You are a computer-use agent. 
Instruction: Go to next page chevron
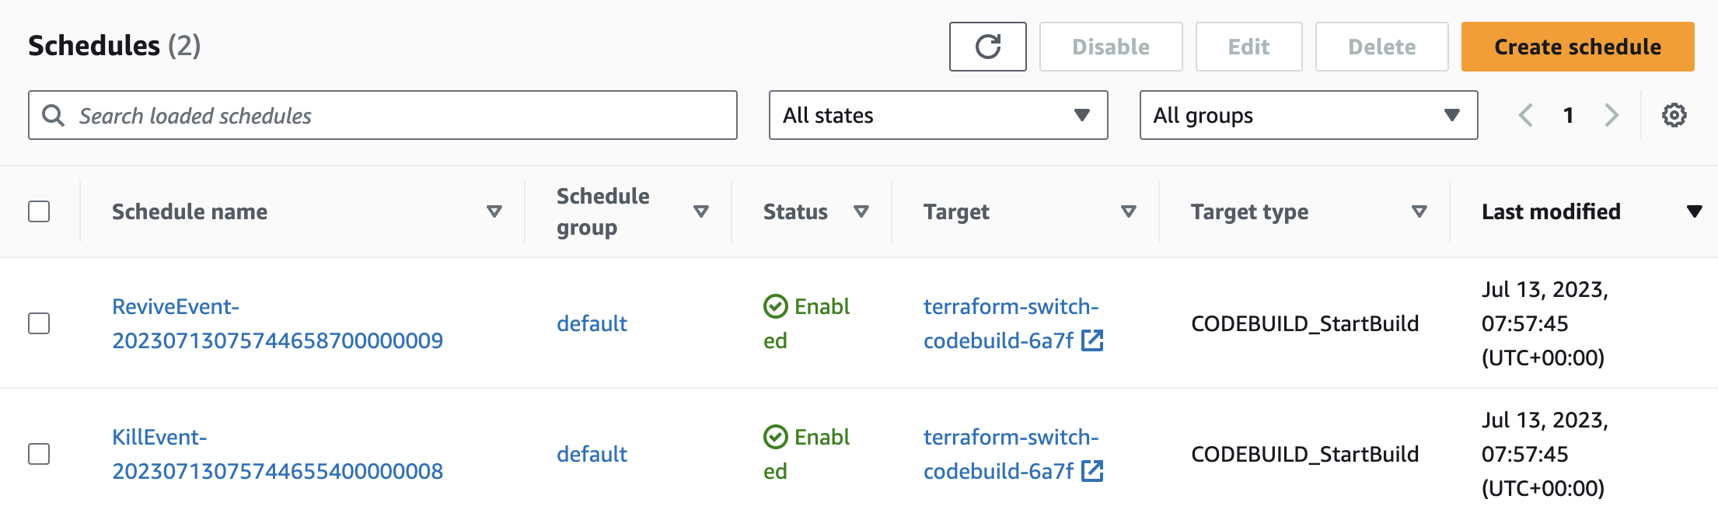tap(1611, 116)
